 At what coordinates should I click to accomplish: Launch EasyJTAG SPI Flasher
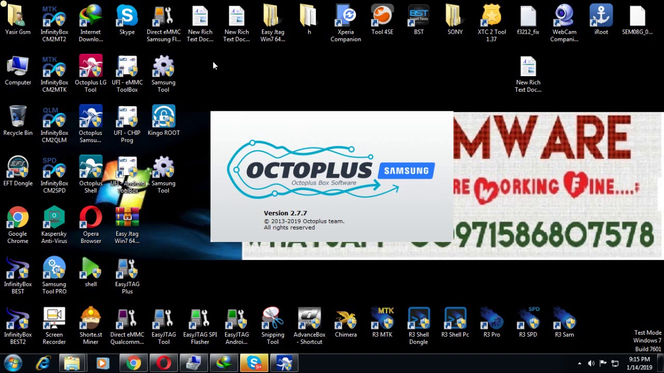point(200,327)
